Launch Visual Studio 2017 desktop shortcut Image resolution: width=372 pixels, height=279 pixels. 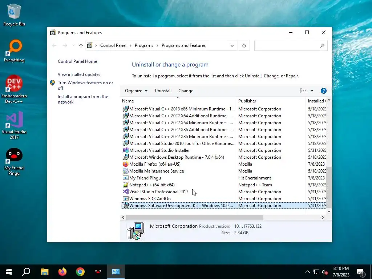14,125
